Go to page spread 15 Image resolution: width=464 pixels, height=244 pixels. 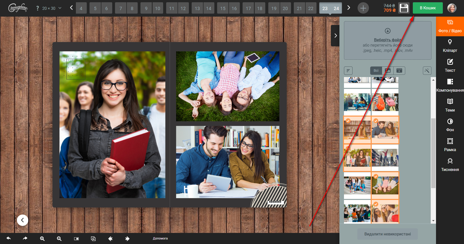pyautogui.click(x=223, y=8)
